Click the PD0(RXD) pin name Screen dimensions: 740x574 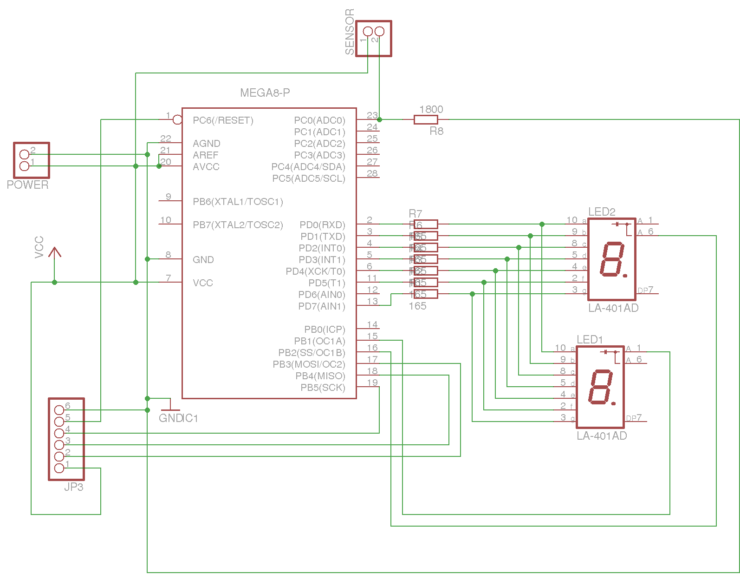click(x=323, y=225)
